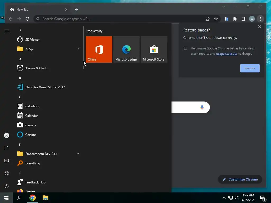Click the network tray icon
The image size is (271, 203).
[x=231, y=198]
